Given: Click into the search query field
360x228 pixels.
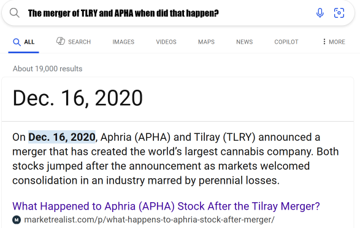Looking at the screenshot, I should click(167, 14).
